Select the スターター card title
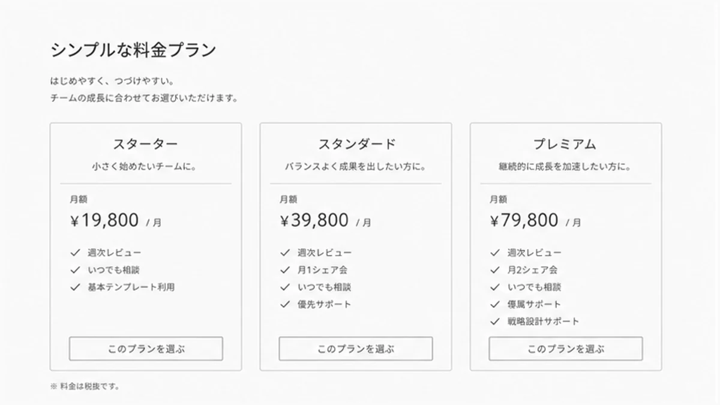 pyautogui.click(x=146, y=145)
